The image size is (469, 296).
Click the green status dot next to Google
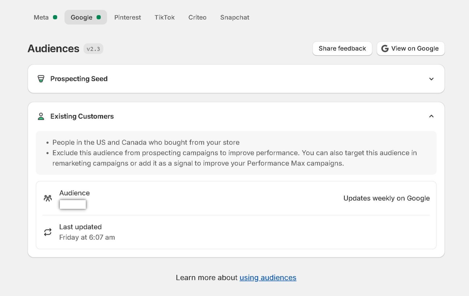99,17
